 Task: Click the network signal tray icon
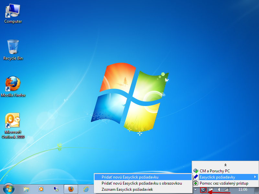(x=226, y=189)
